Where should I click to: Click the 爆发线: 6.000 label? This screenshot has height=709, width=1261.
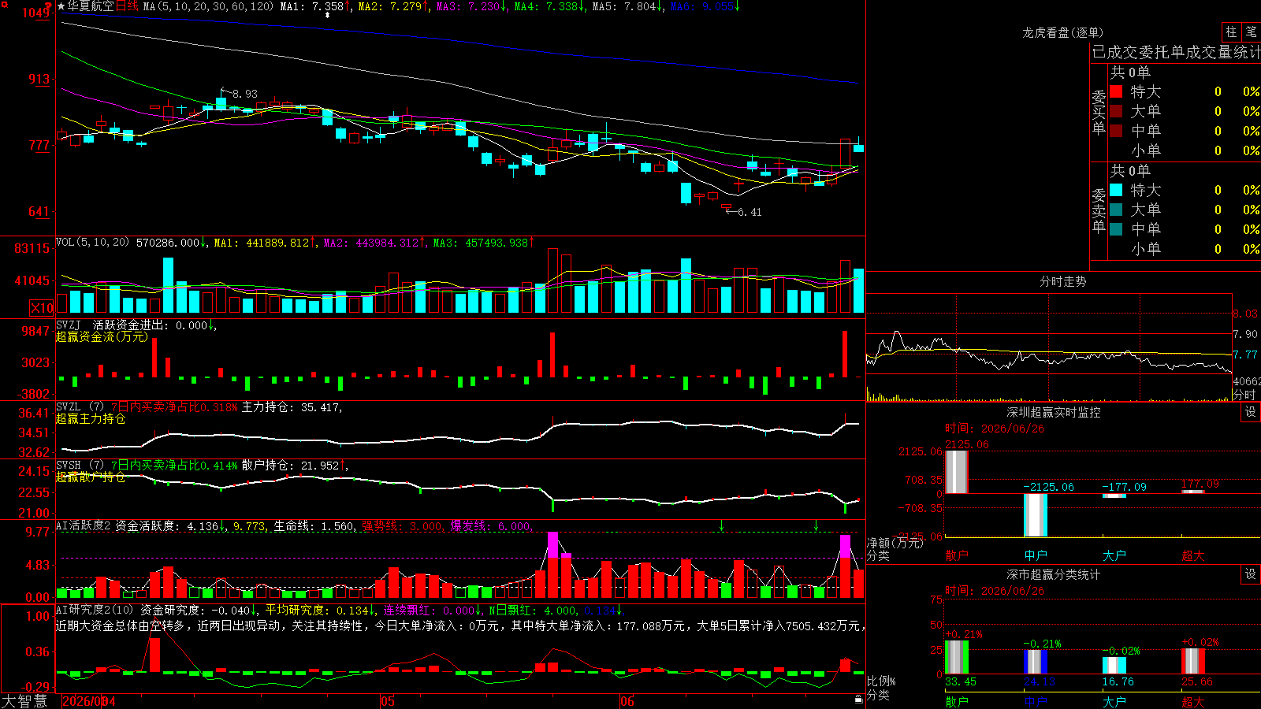click(x=490, y=525)
